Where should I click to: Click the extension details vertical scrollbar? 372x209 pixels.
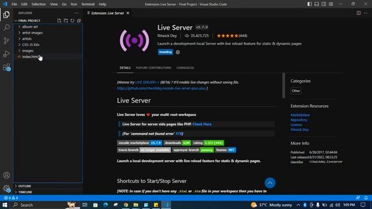(x=284, y=85)
